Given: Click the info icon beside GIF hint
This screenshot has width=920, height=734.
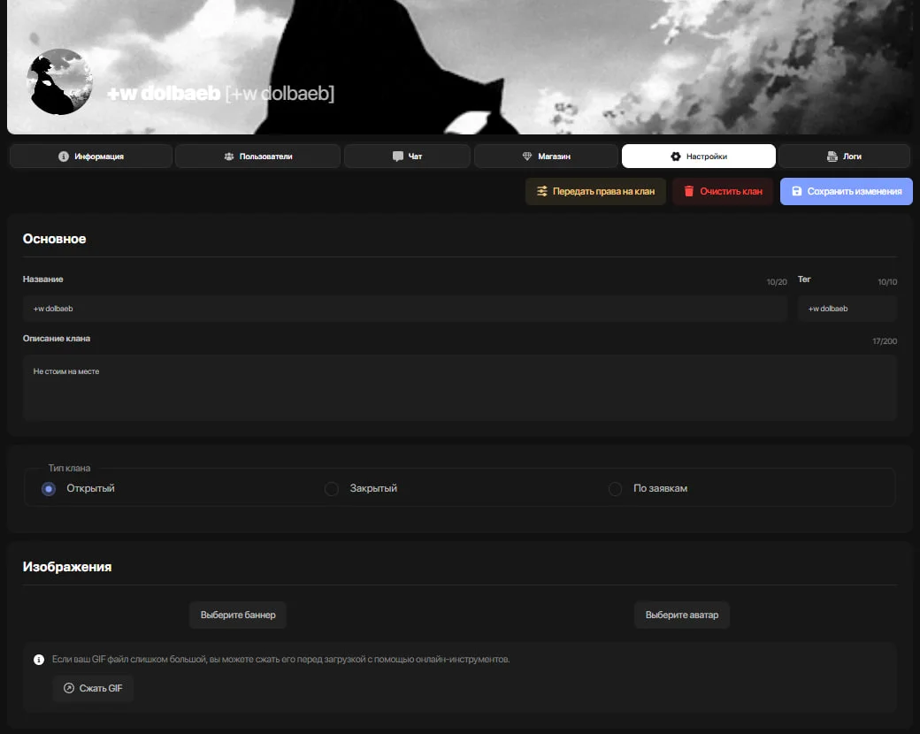Looking at the screenshot, I should [x=39, y=660].
